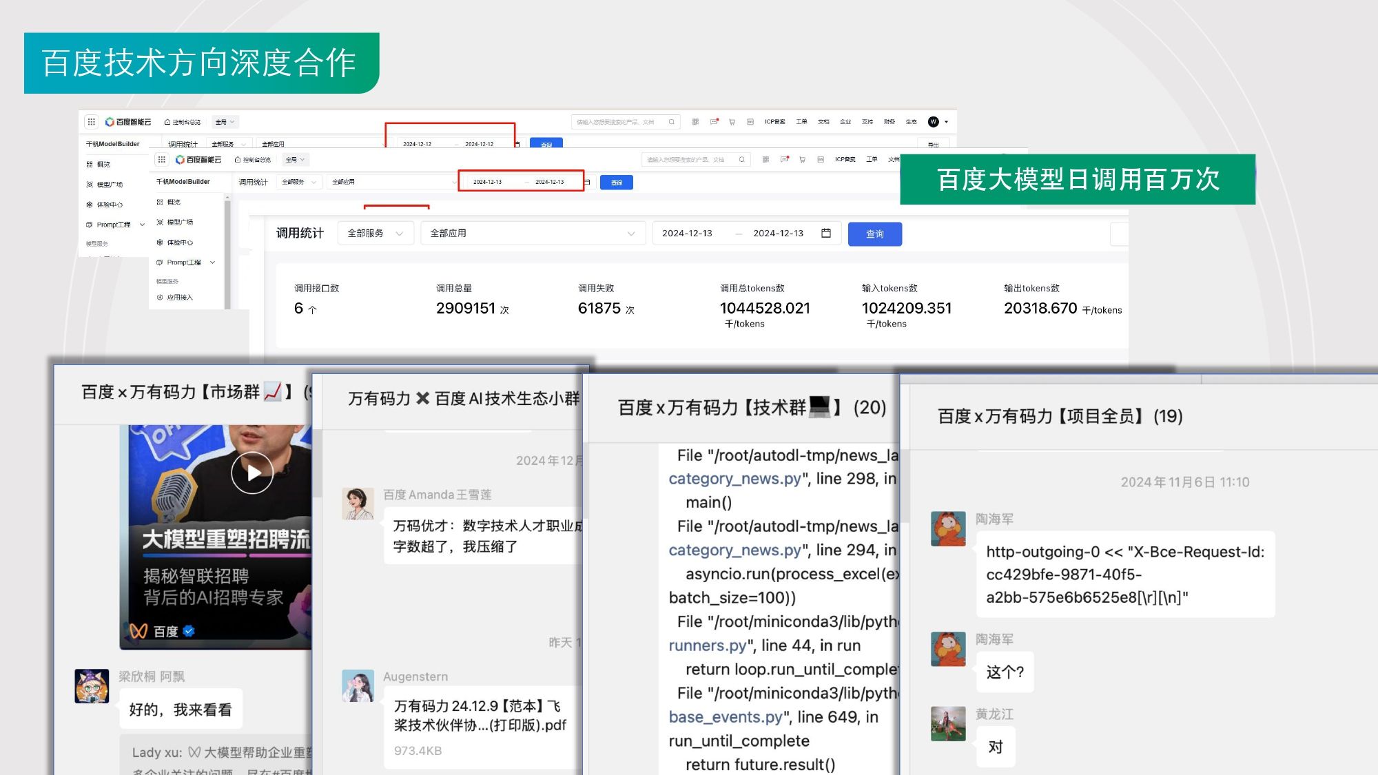Open shopping cart icon in front console header
The image size is (1378, 775).
802,160
